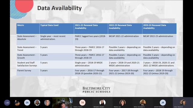193x108 pixels.
Task: Click the long-haired woman's avatar left of Christopher R.
Action: 122,102
